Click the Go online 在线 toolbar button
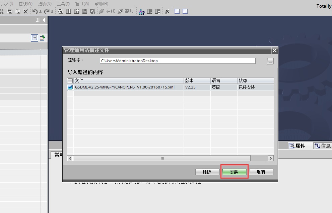 pyautogui.click(x=107, y=11)
